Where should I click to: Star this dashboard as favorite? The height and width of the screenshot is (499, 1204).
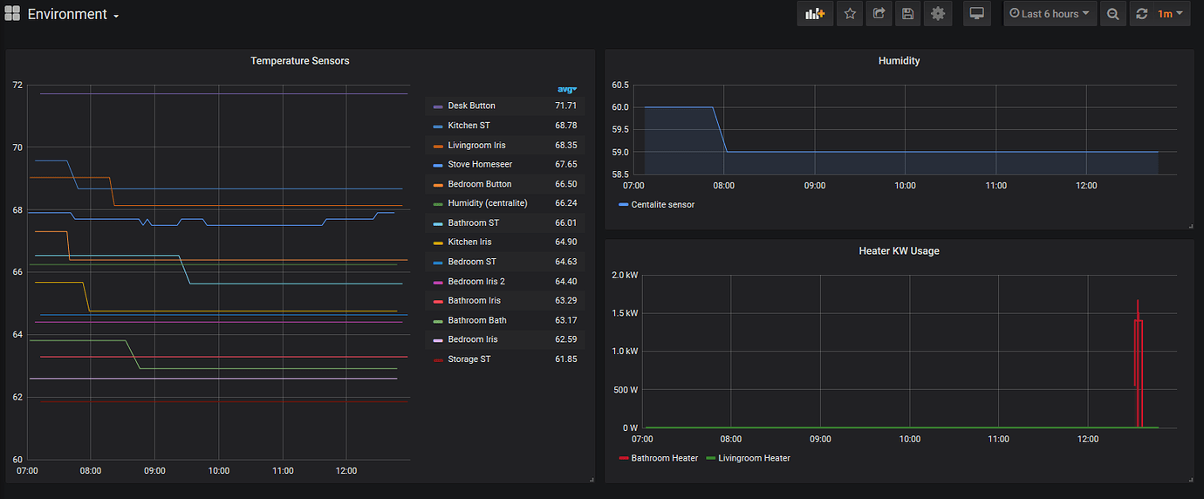[849, 14]
